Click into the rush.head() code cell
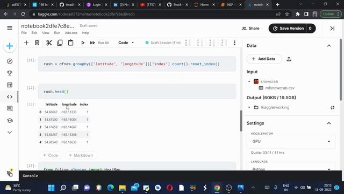 tap(137, 92)
